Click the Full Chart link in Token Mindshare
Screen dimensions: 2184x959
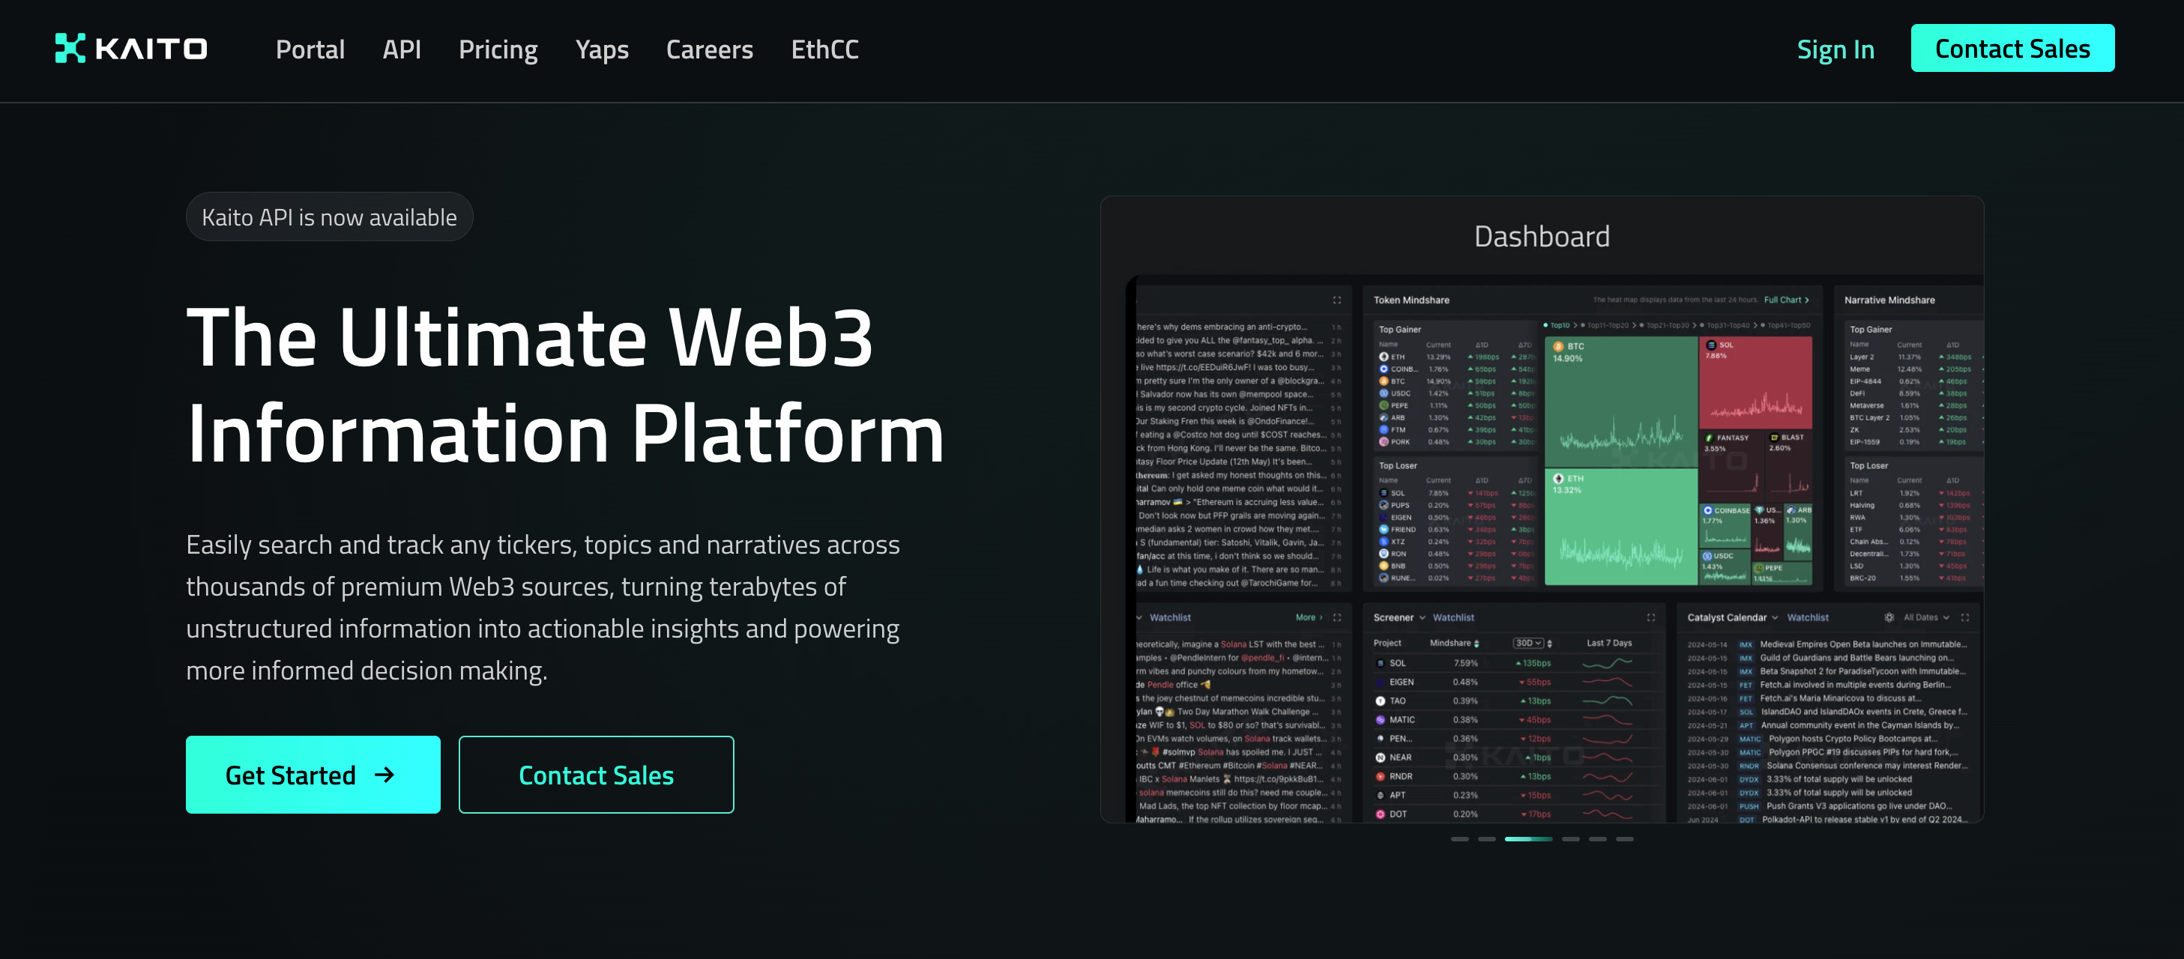pos(1786,300)
